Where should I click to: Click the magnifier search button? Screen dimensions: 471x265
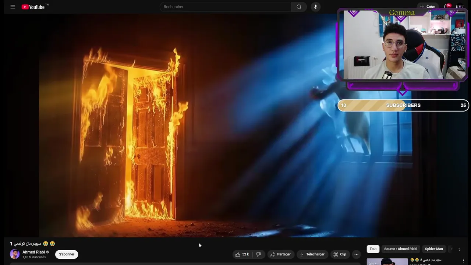pos(299,7)
